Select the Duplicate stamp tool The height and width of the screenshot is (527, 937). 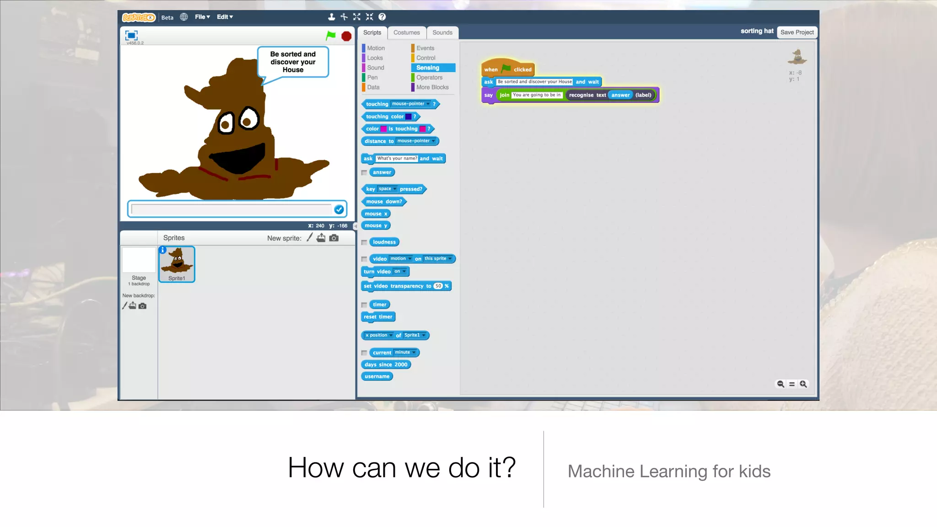click(332, 17)
